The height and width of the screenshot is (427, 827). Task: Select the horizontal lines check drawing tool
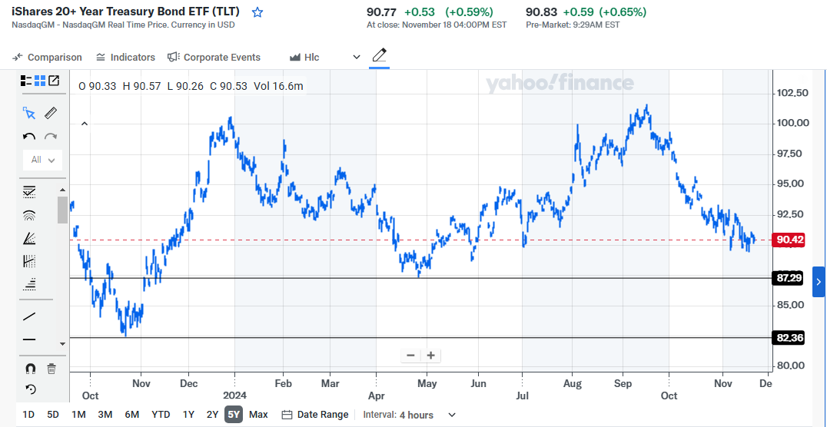29,193
